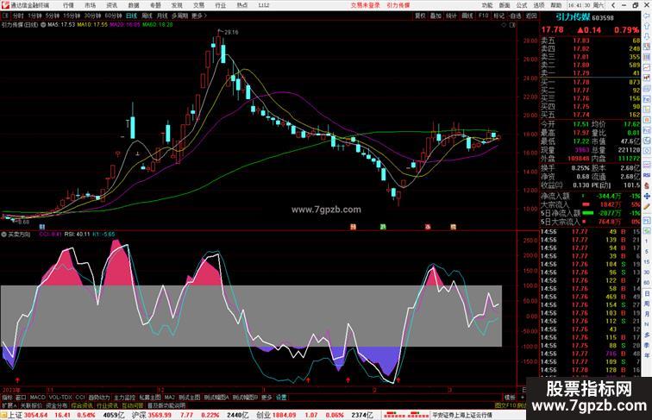This screenshot has width=652, height=420.
Task: Click the back arrow in the title bar
Action: click(x=613, y=5)
